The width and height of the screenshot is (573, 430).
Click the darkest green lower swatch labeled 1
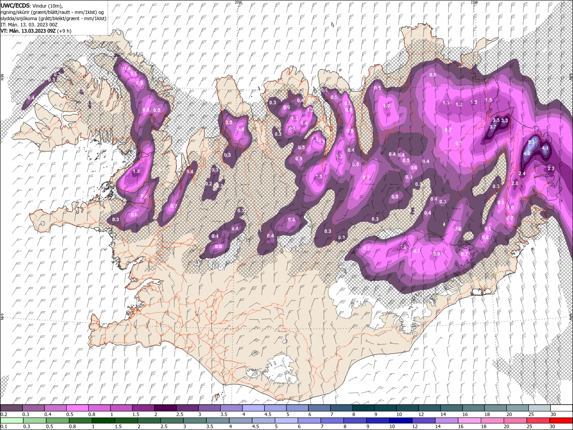pyautogui.click(x=103, y=421)
